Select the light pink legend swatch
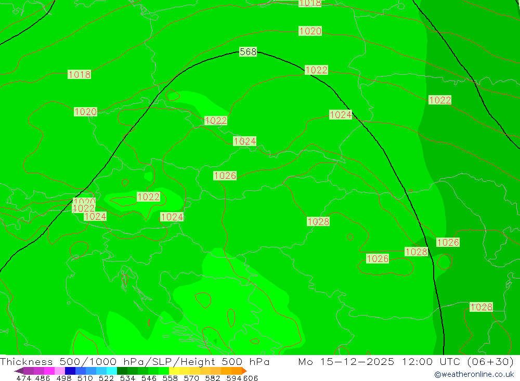The height and width of the screenshot is (381, 520). [x=60, y=371]
